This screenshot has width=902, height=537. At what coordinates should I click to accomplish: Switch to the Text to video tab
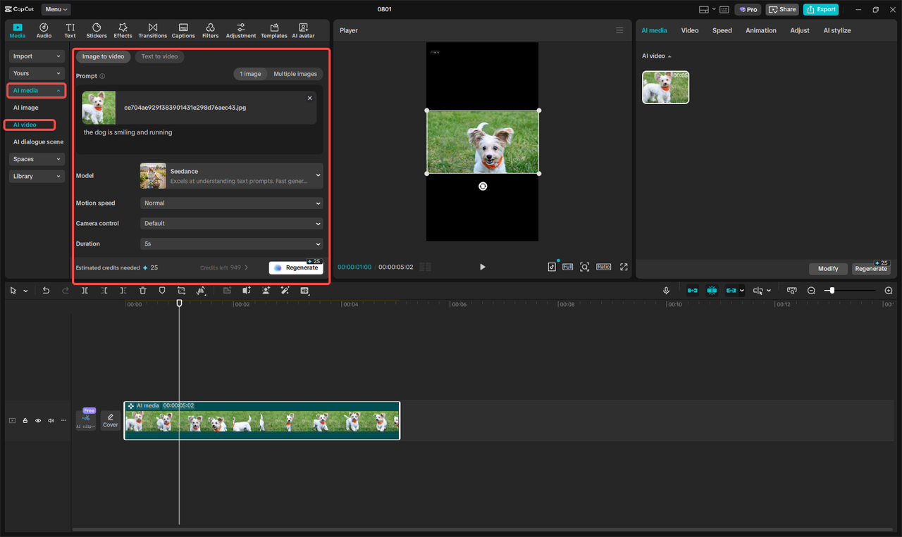point(159,56)
